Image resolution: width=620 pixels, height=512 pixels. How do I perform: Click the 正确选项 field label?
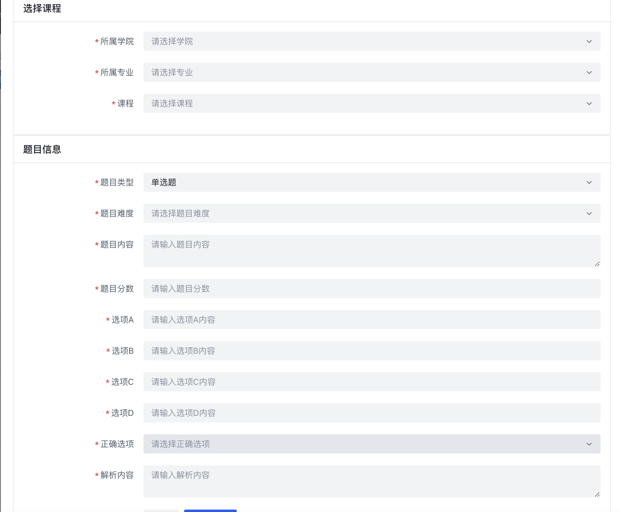(117, 444)
